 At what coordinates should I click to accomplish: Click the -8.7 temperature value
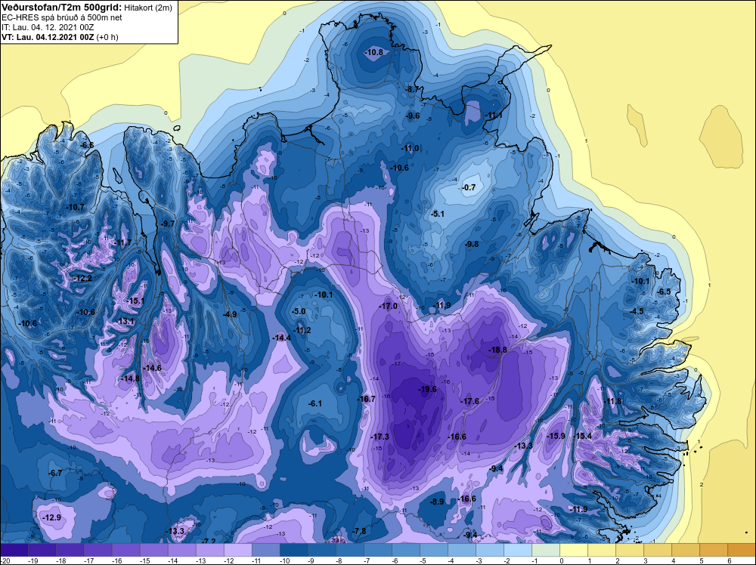click(x=413, y=89)
